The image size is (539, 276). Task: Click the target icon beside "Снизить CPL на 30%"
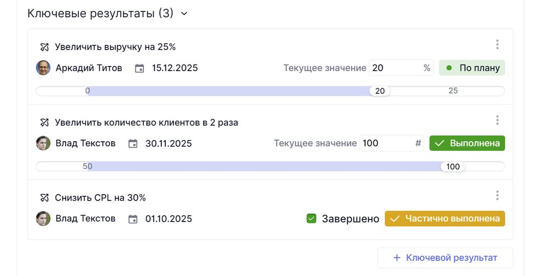tap(45, 198)
